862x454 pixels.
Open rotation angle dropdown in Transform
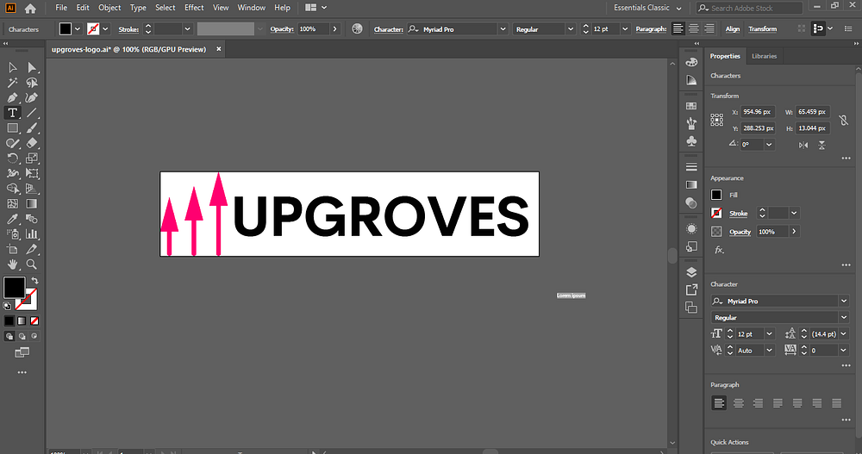click(x=769, y=145)
